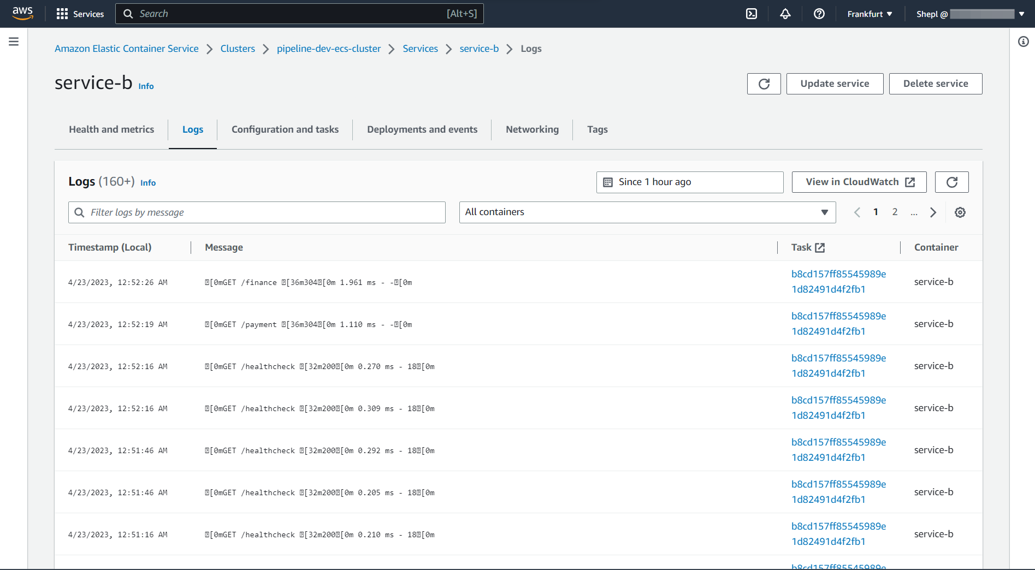Open the notifications bell

click(785, 14)
